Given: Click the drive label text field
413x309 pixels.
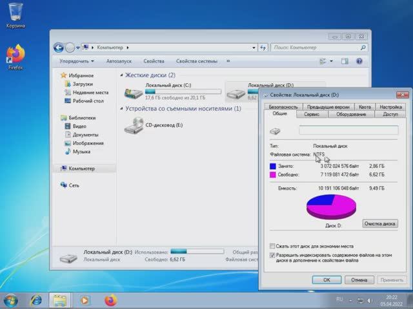Looking at the screenshot, I should pyautogui.click(x=348, y=130).
